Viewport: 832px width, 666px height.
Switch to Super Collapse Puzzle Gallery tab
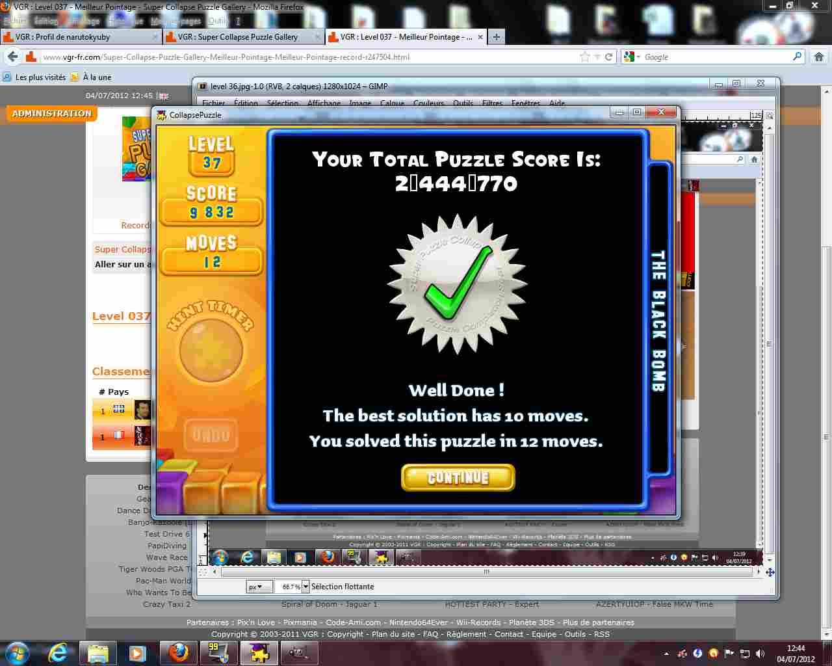coord(237,37)
